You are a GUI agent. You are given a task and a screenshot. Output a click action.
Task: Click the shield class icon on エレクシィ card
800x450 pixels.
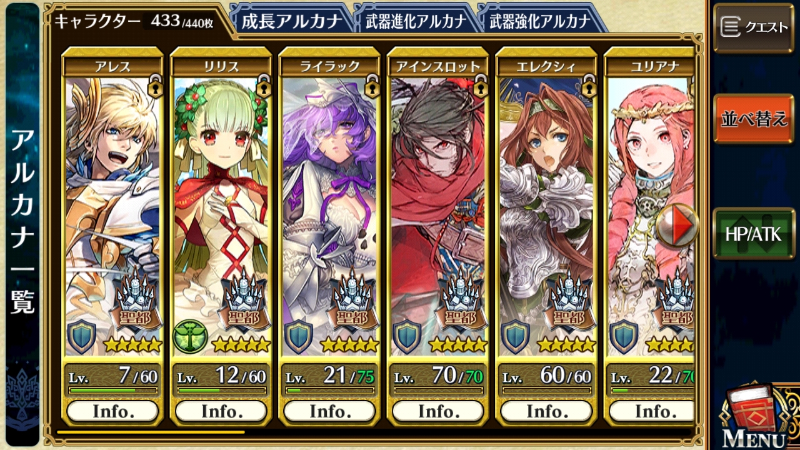(x=516, y=337)
